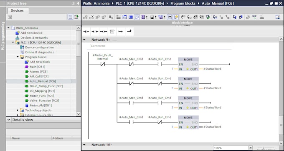Toggle favorites display star icon in editor toolbar
The height and width of the screenshot is (151, 284).
(176, 17)
